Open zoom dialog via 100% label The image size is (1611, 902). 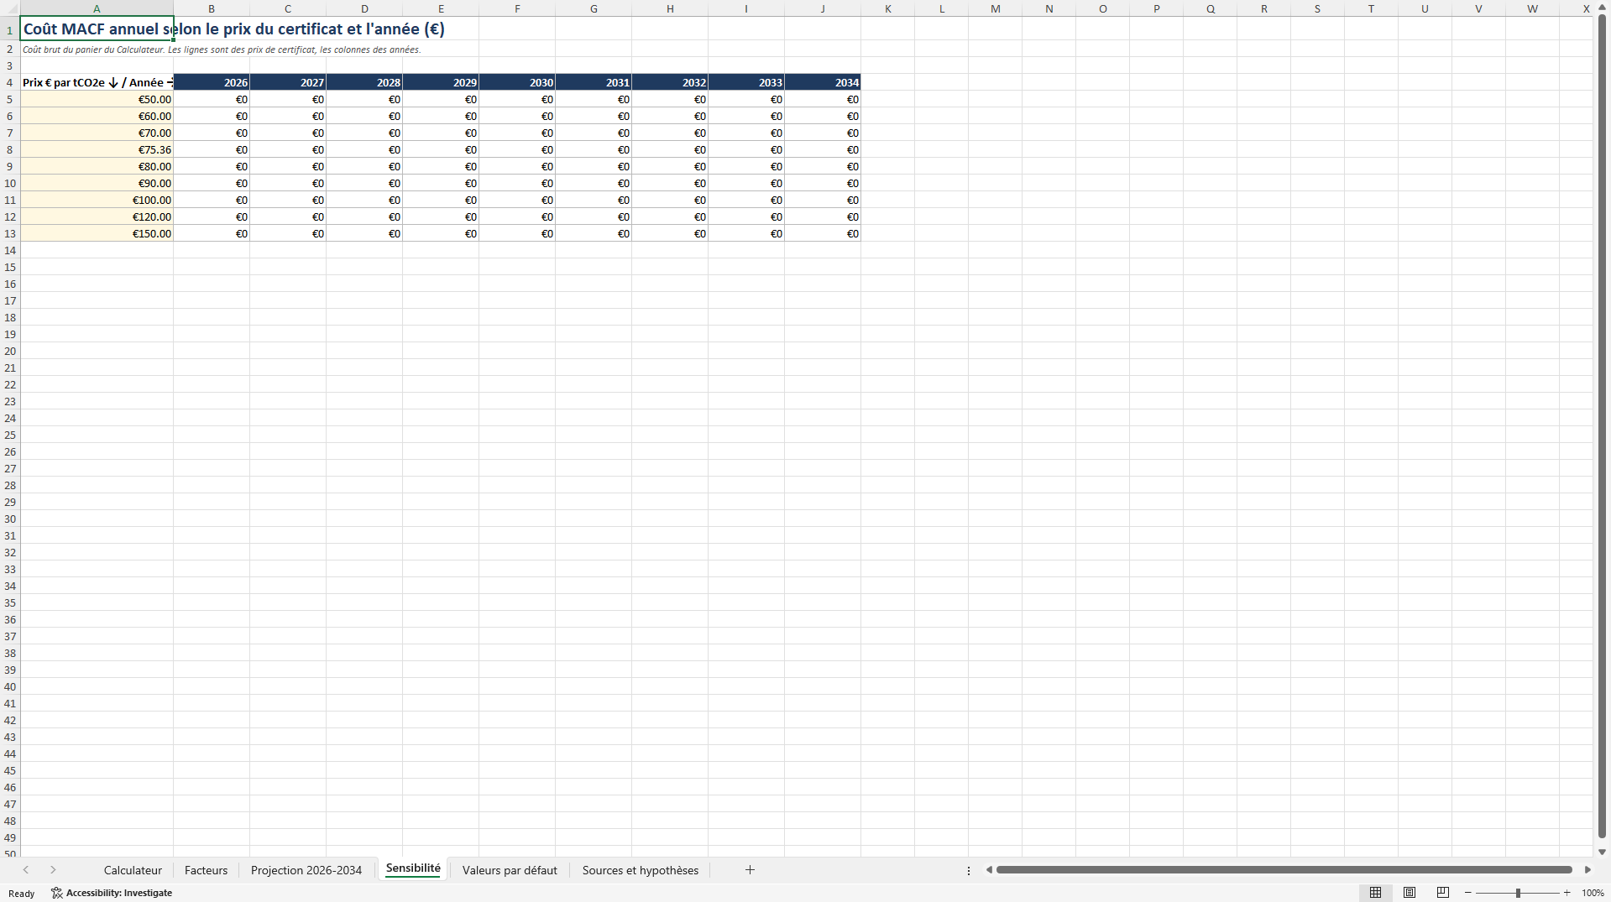click(x=1593, y=893)
